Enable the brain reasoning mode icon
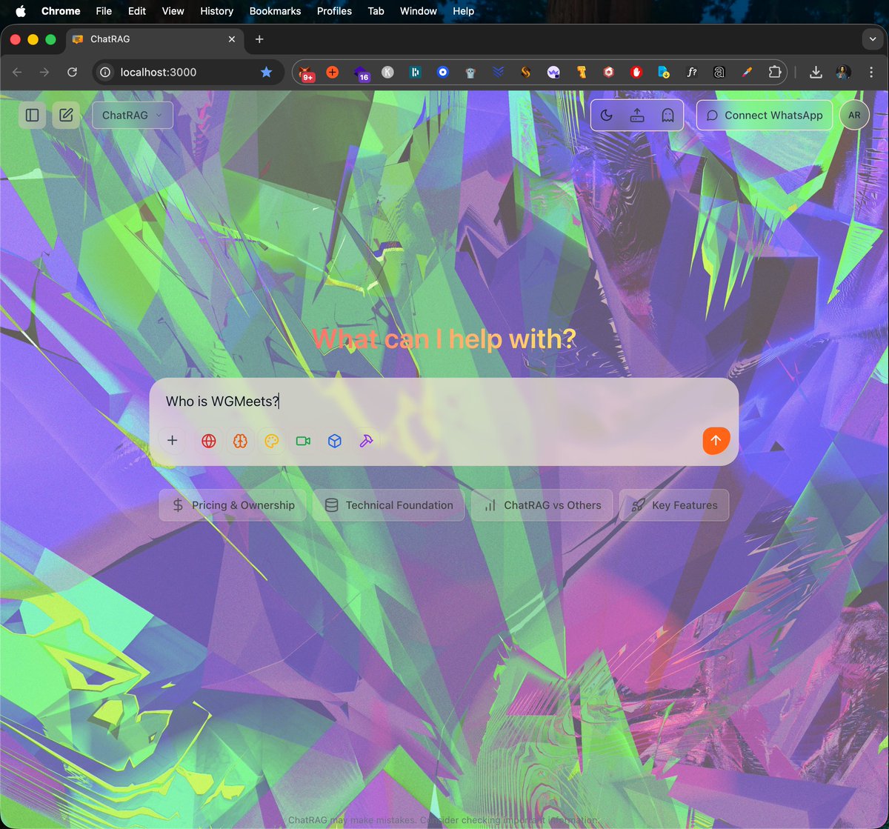 point(240,441)
